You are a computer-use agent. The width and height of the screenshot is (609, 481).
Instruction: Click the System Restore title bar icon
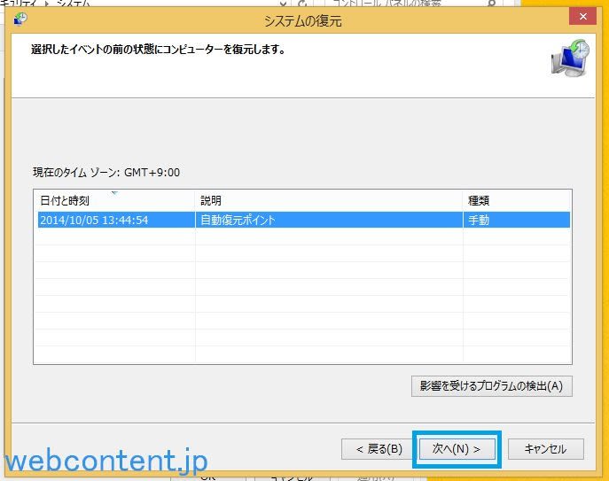[x=20, y=18]
